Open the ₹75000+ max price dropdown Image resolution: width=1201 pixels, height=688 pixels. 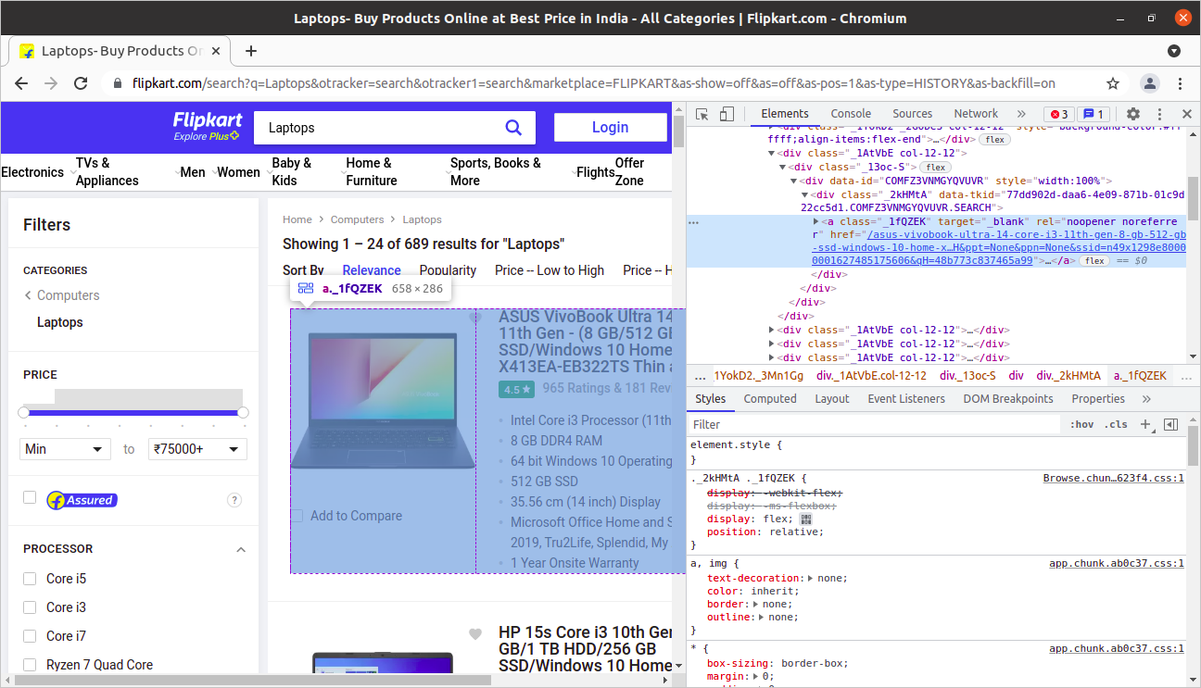197,449
